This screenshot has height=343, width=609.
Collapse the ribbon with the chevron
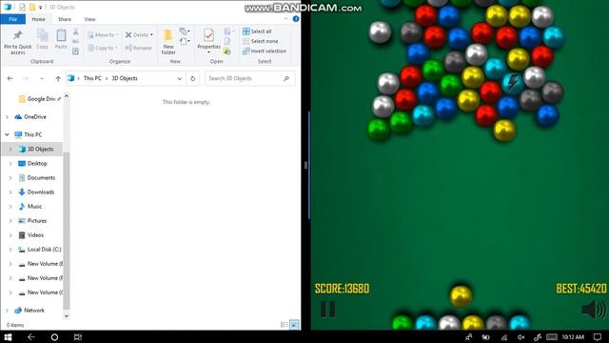(285, 19)
